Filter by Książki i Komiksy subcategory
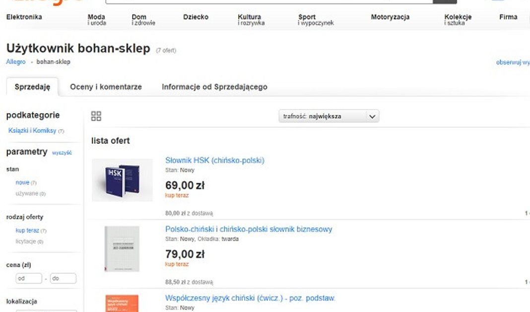Image resolution: width=530 pixels, height=312 pixels. pos(33,131)
